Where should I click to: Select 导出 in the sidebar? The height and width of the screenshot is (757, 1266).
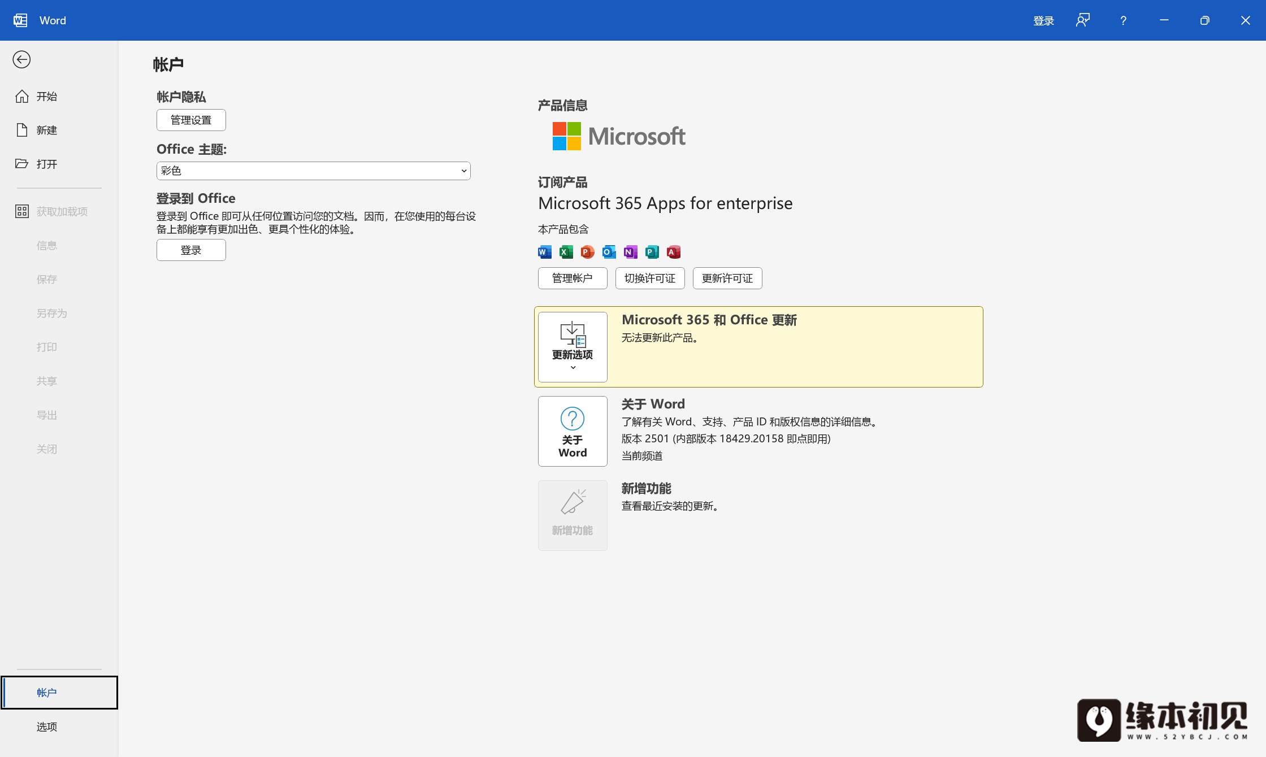[59, 415]
